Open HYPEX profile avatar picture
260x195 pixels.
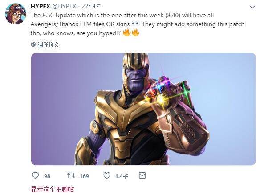(x=16, y=14)
